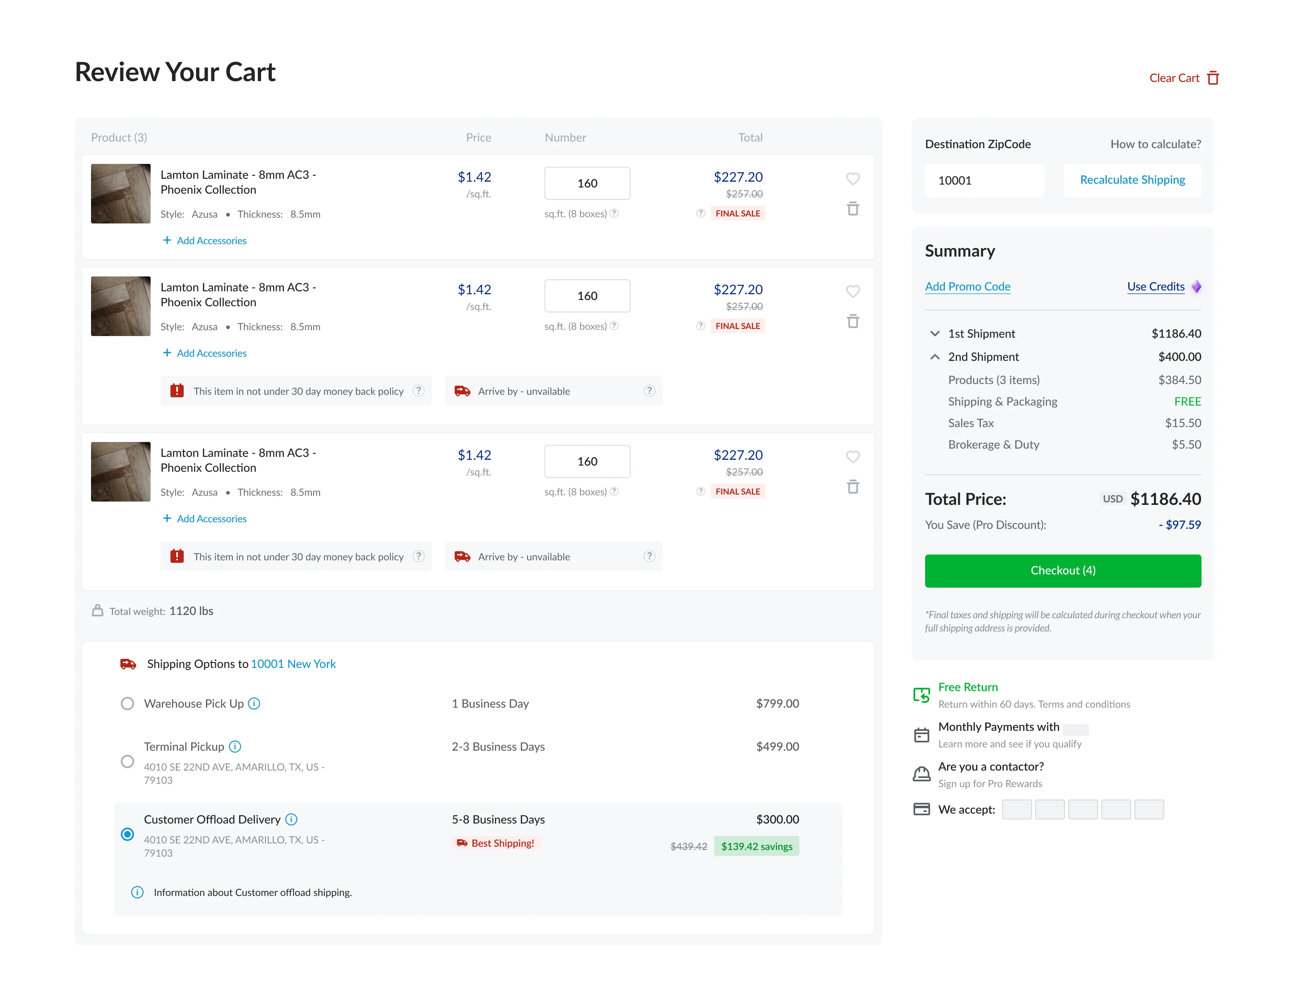Click the Clear Cart trash icon

point(1213,78)
